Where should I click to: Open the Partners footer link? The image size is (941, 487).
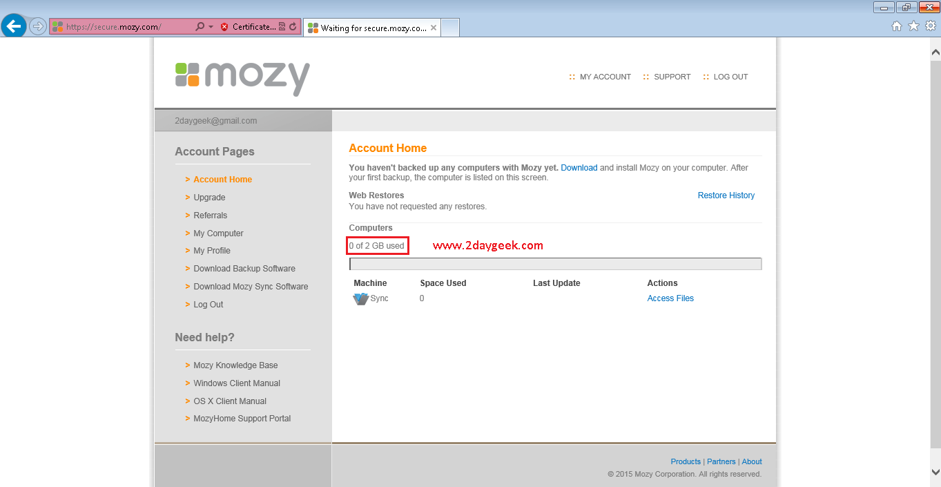pyautogui.click(x=721, y=461)
